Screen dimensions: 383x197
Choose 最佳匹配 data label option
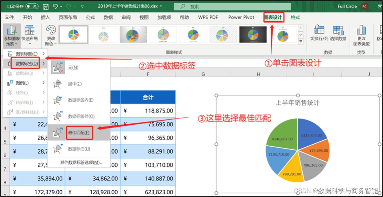(x=79, y=132)
